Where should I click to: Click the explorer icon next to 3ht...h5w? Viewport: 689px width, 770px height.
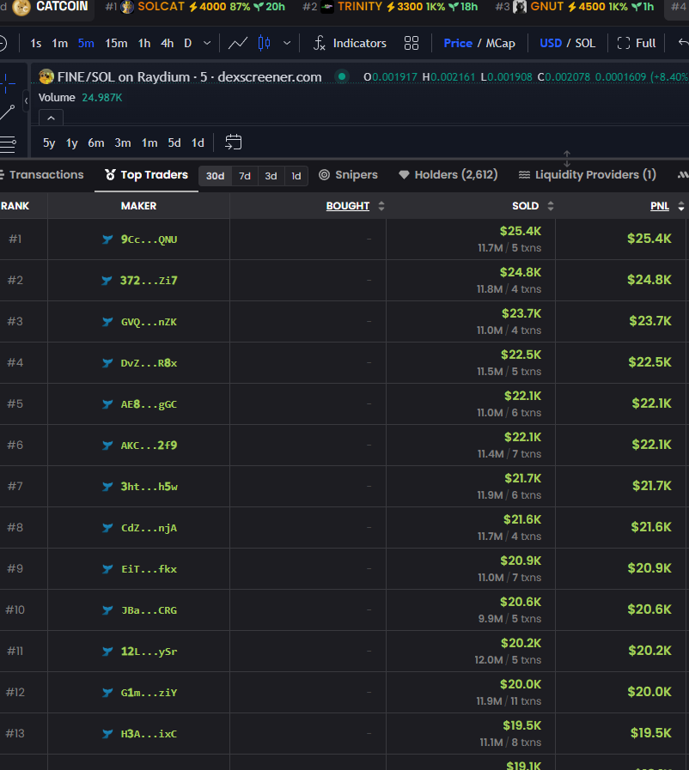(107, 487)
